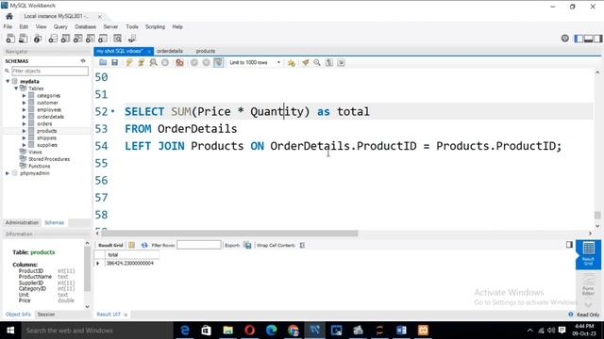Screen dimensions: 604x339
Task: Open Google Chrome from the taskbar
Action: [293, 331]
